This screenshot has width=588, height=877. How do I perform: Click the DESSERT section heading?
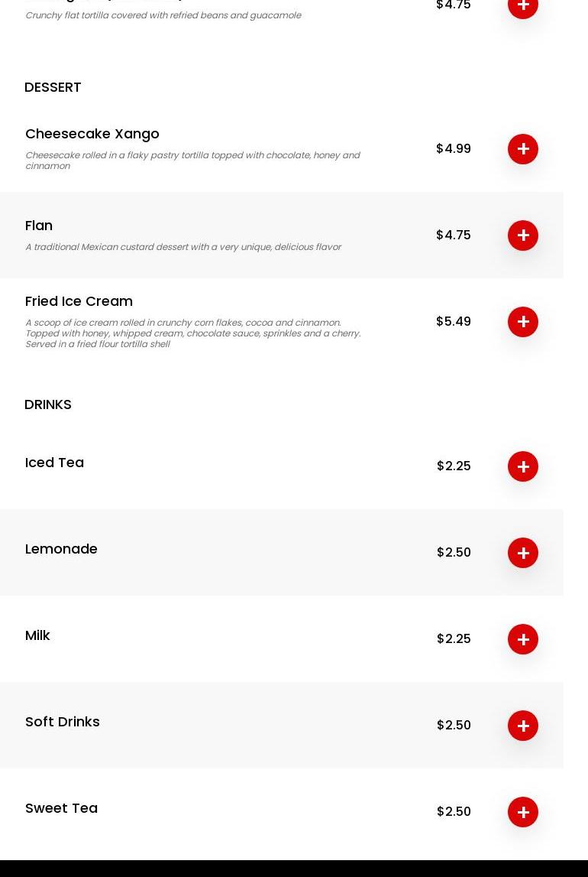click(x=53, y=87)
